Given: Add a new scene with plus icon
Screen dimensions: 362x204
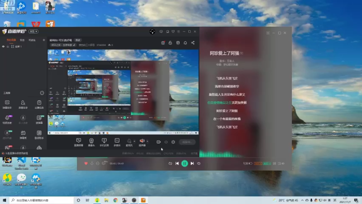Looking at the screenshot, I should tap(44, 40).
